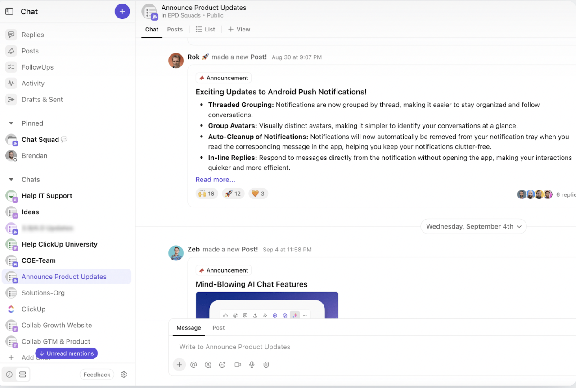Click Zeb's name on the post
The height and width of the screenshot is (388, 576).
tap(193, 249)
